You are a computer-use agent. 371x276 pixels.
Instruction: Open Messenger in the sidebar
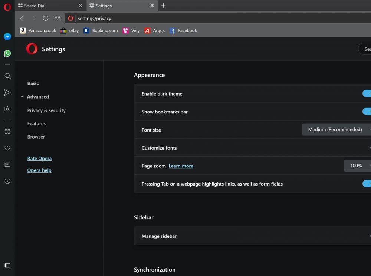[x=7, y=37]
